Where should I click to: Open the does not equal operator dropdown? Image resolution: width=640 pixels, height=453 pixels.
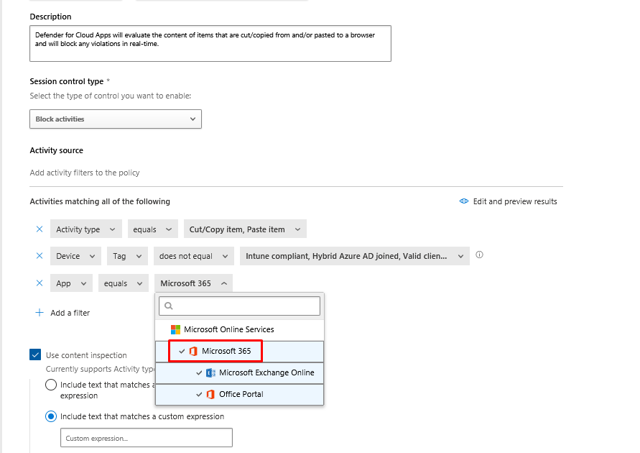point(194,256)
